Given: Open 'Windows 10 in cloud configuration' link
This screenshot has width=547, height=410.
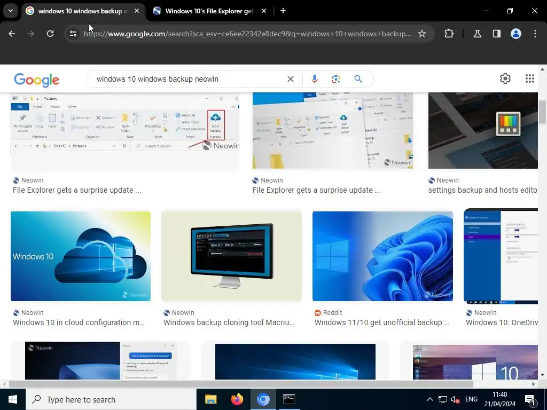Looking at the screenshot, I should point(79,322).
